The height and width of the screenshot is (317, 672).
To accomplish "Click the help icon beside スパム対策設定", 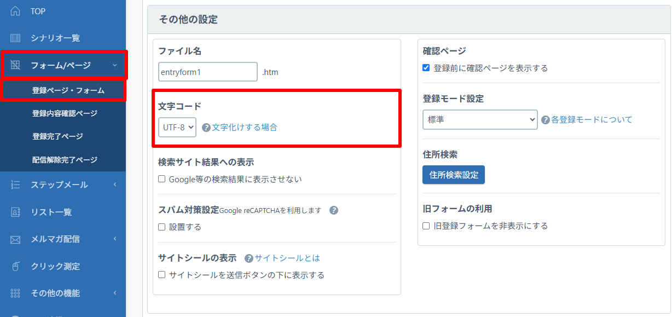I will (334, 210).
